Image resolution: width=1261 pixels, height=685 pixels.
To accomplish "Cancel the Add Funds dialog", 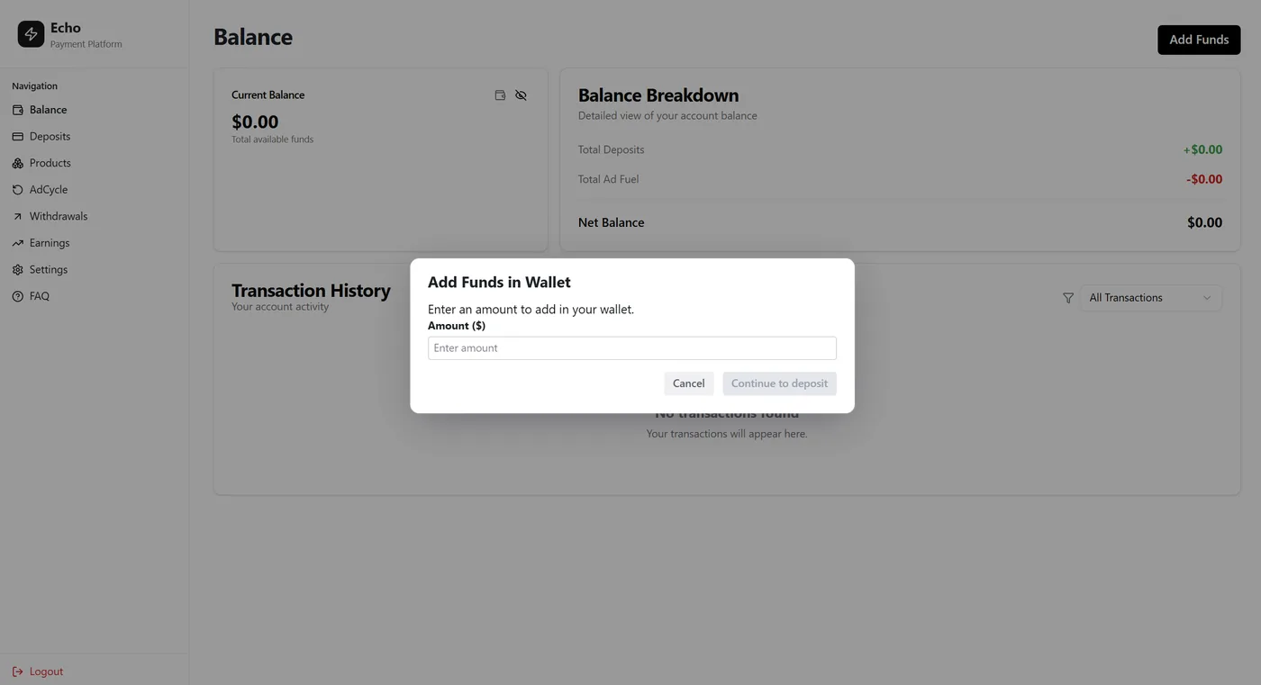I will click(689, 383).
